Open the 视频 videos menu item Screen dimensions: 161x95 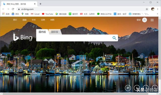coord(24,20)
